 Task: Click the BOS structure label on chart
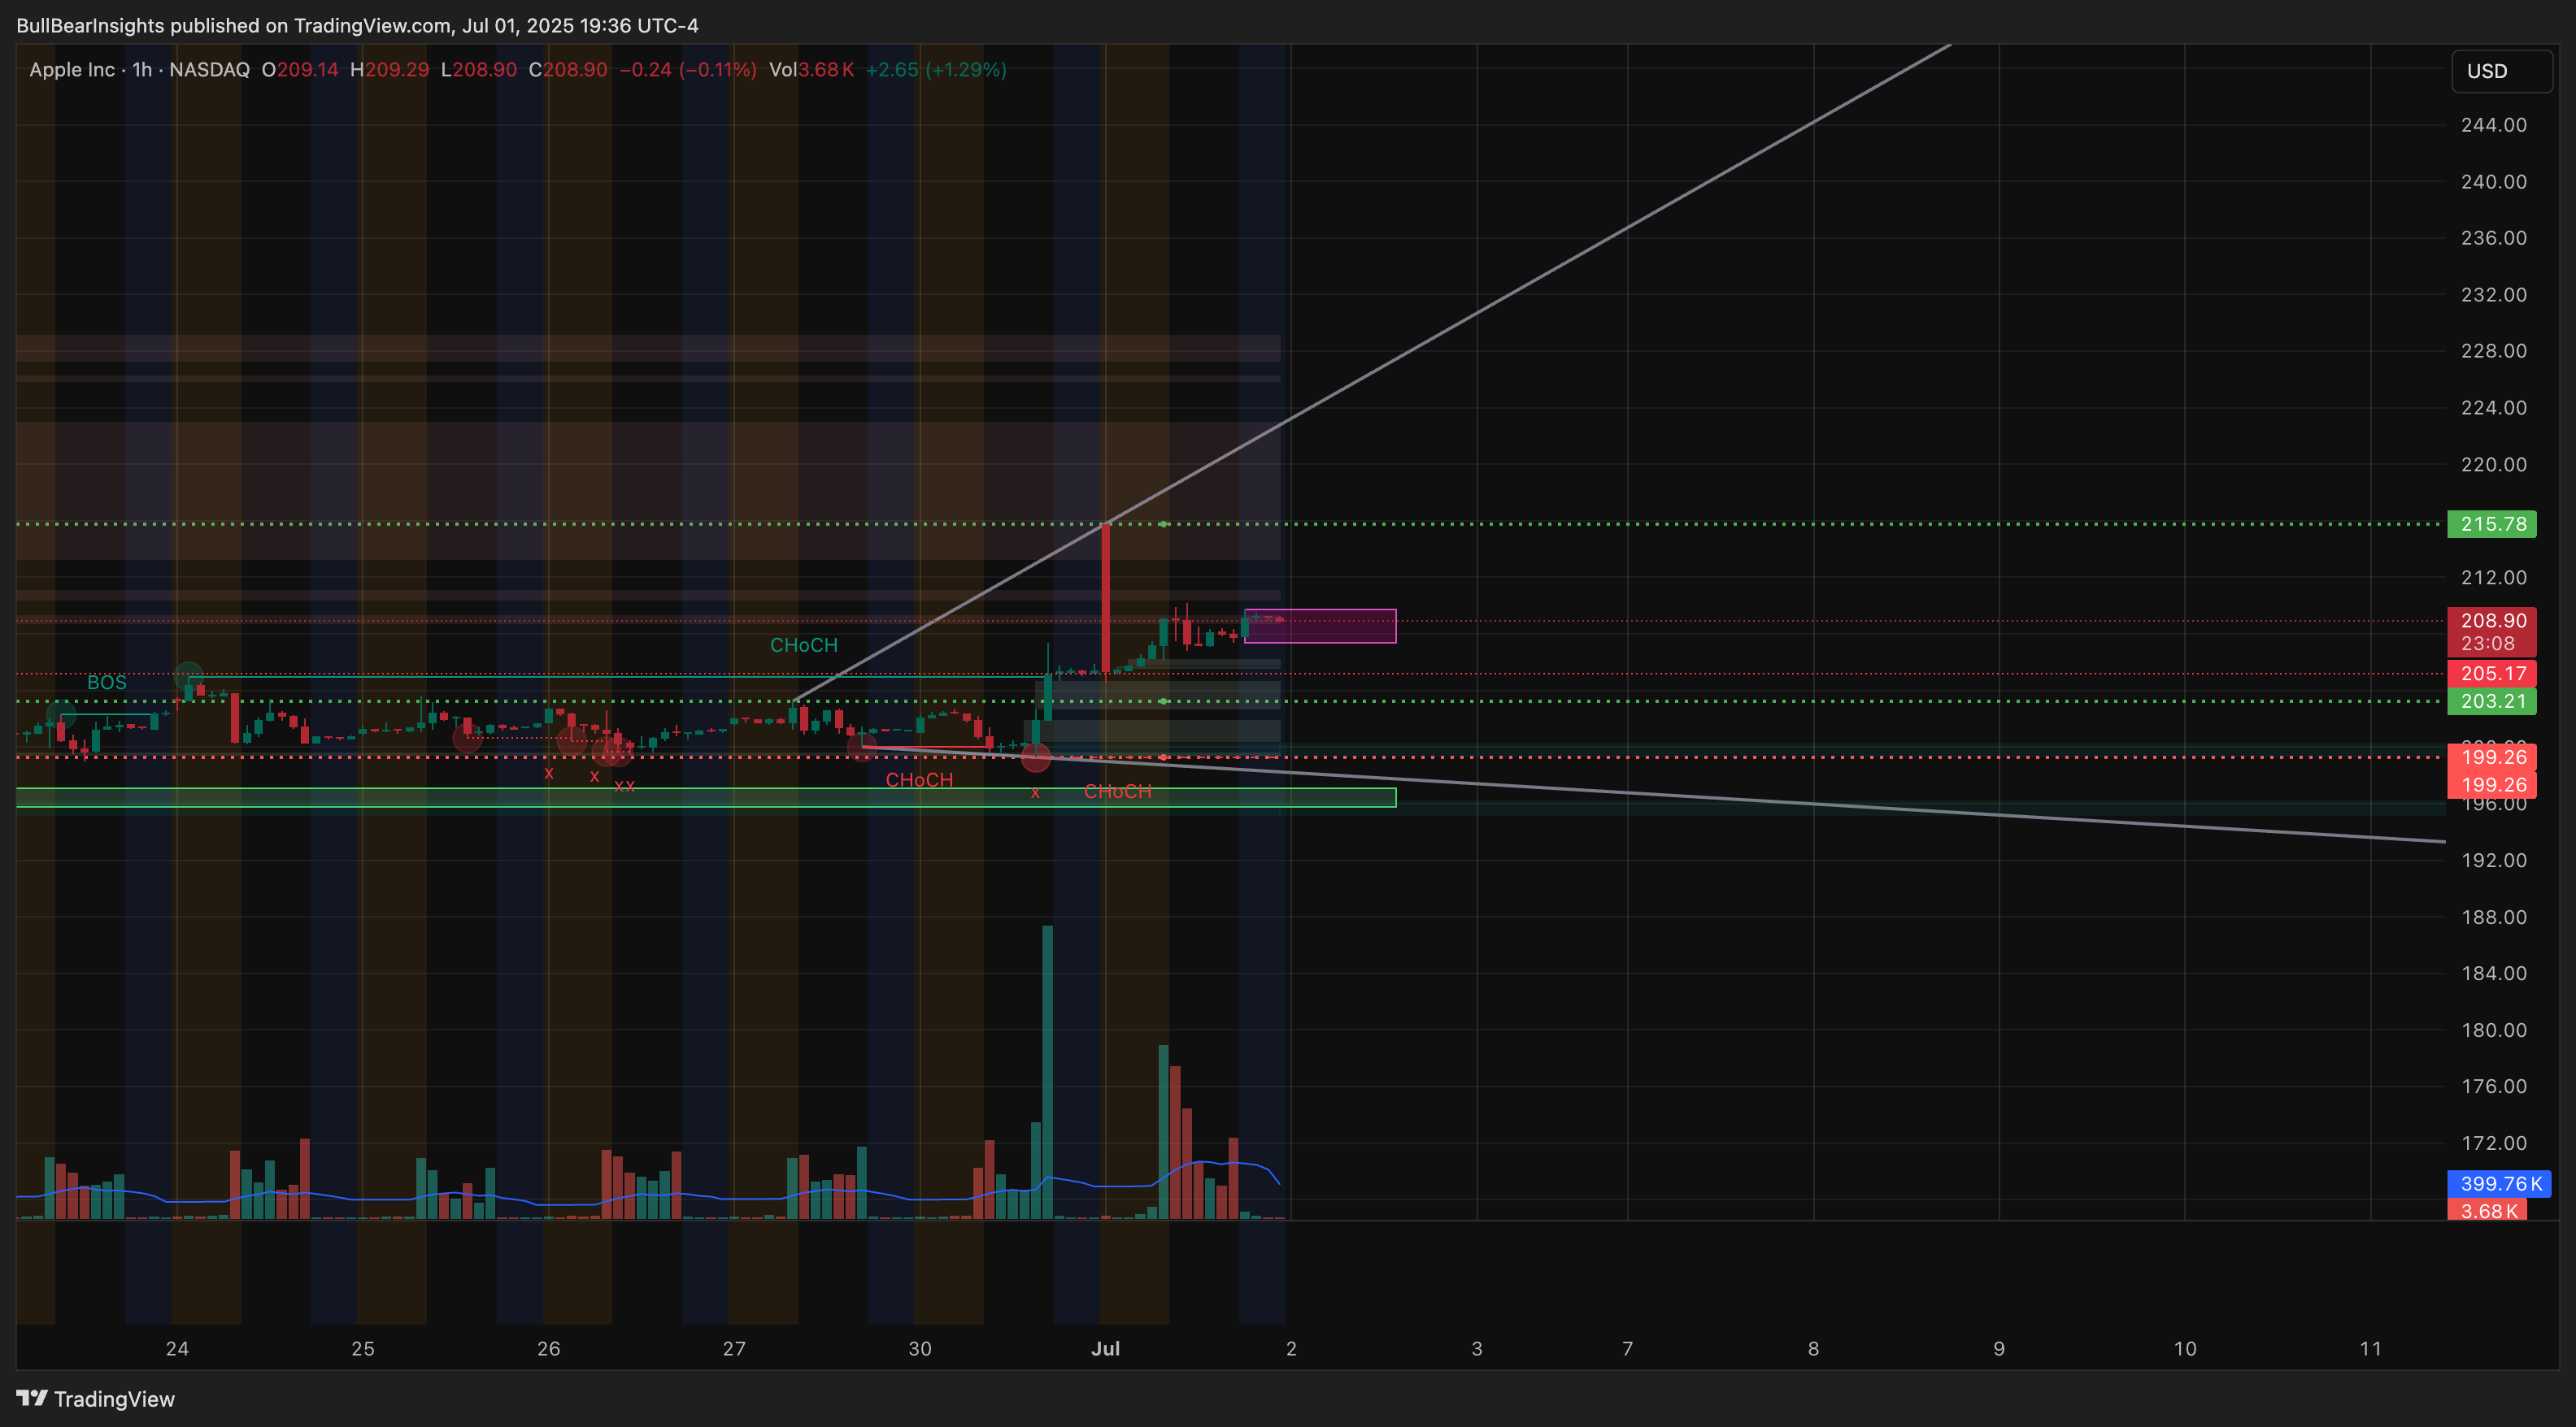(x=107, y=683)
